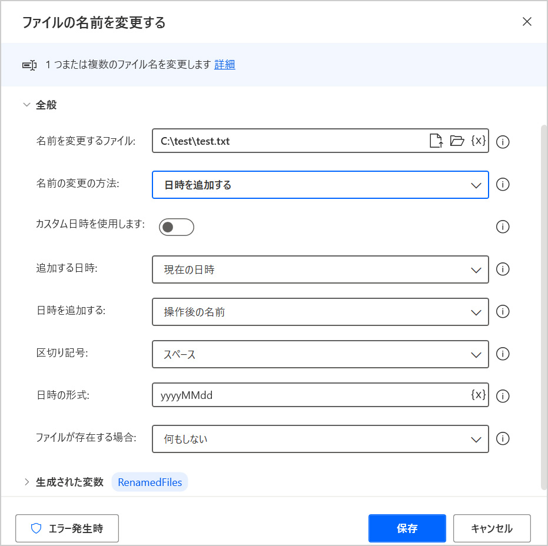Insert variable in 日時の形式 field
Viewport: 548px width, 546px height.
tap(479, 395)
